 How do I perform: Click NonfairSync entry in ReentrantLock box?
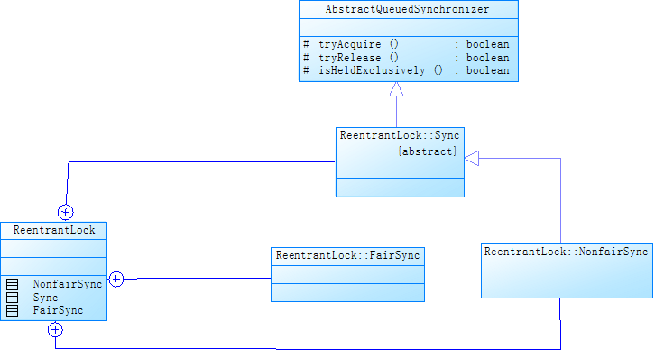click(x=68, y=284)
